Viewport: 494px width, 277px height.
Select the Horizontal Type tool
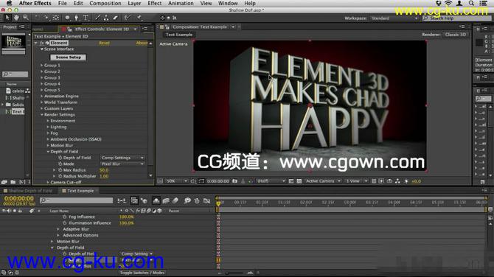click(86, 18)
